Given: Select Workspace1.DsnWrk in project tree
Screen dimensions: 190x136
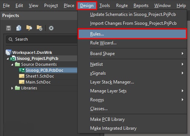Looking at the screenshot, I should tap(32, 52).
